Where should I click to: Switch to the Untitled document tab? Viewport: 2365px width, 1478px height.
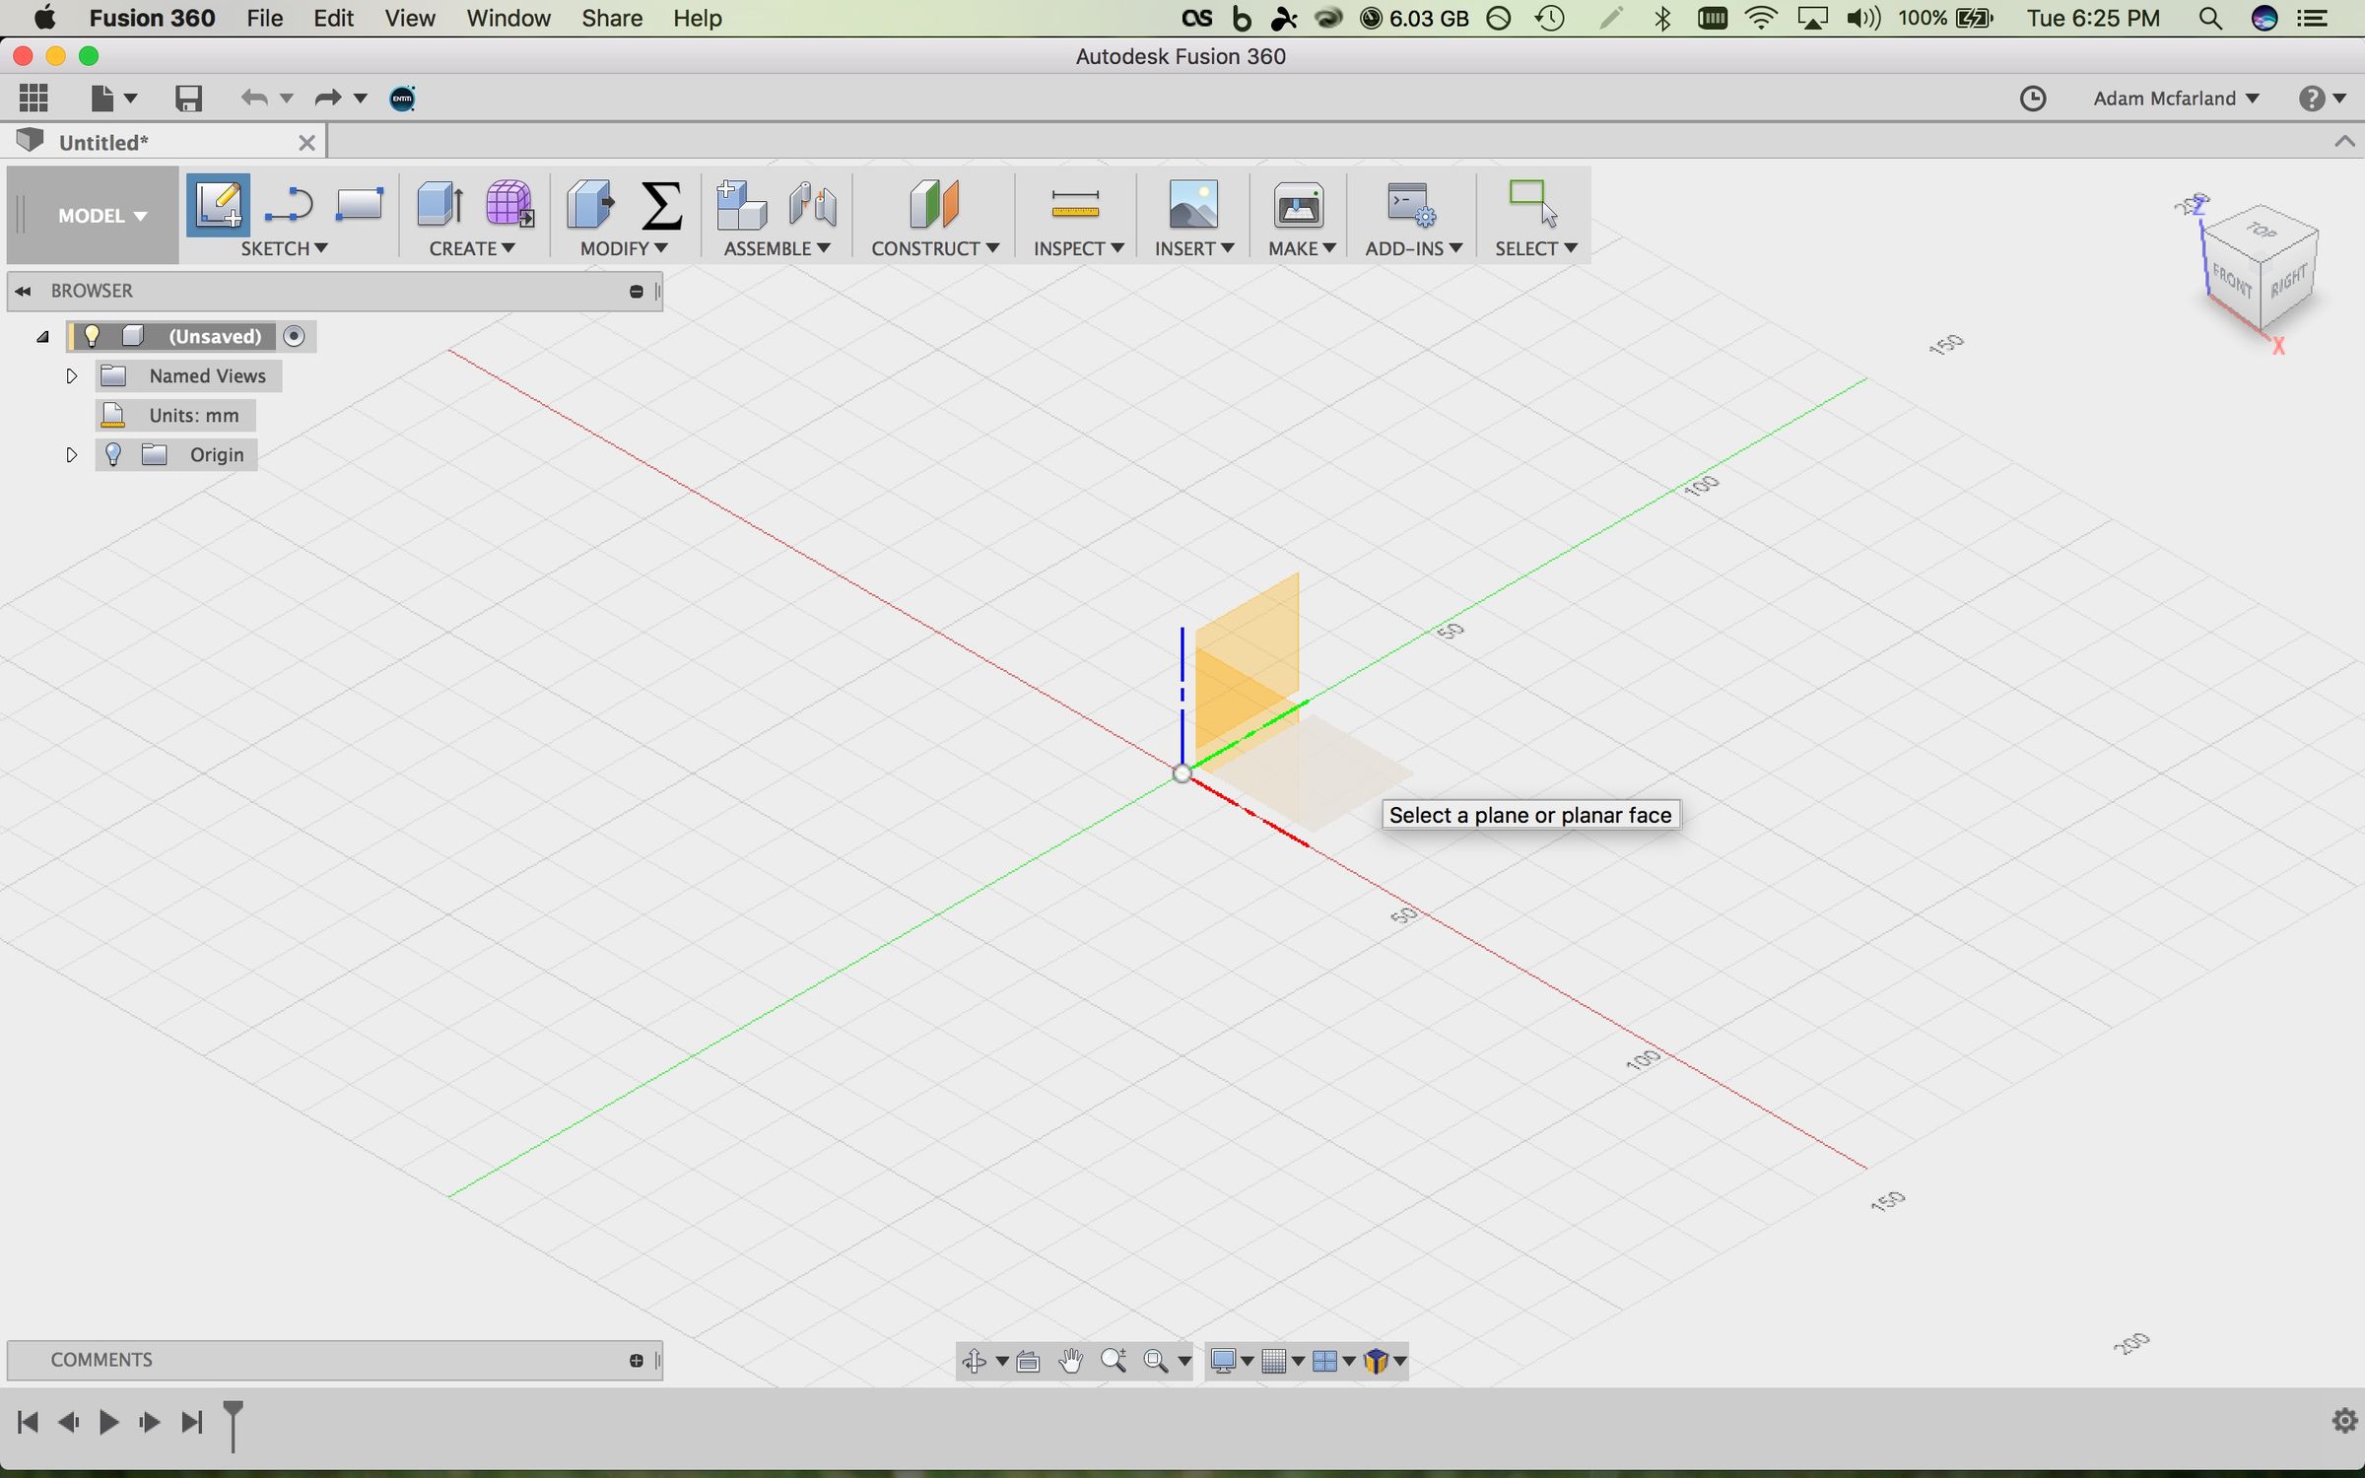pyautogui.click(x=103, y=141)
